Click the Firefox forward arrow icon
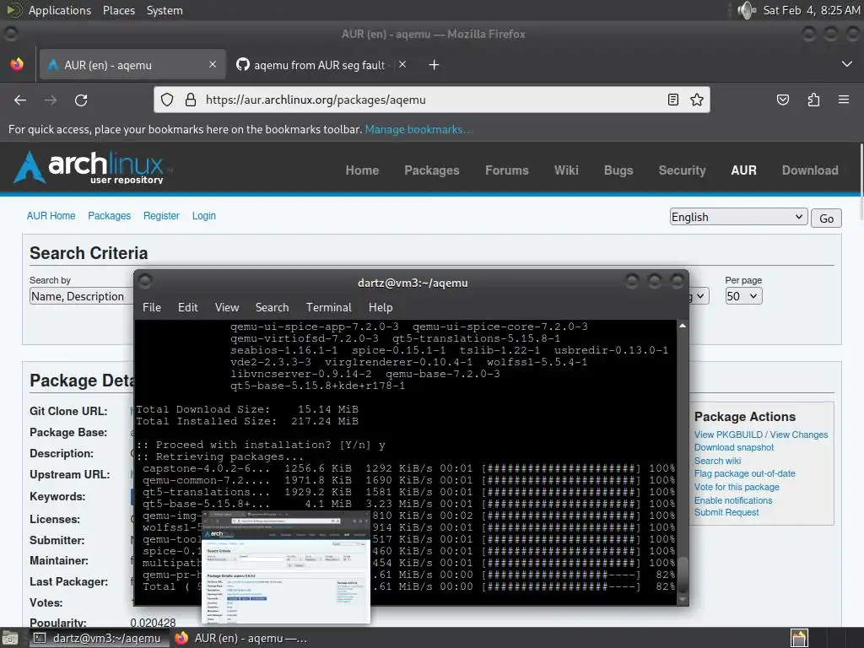This screenshot has height=648, width=864. point(51,100)
